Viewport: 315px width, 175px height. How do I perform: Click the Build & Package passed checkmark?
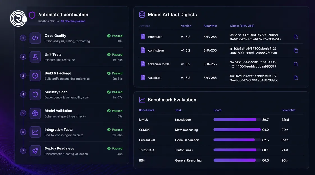(109, 73)
